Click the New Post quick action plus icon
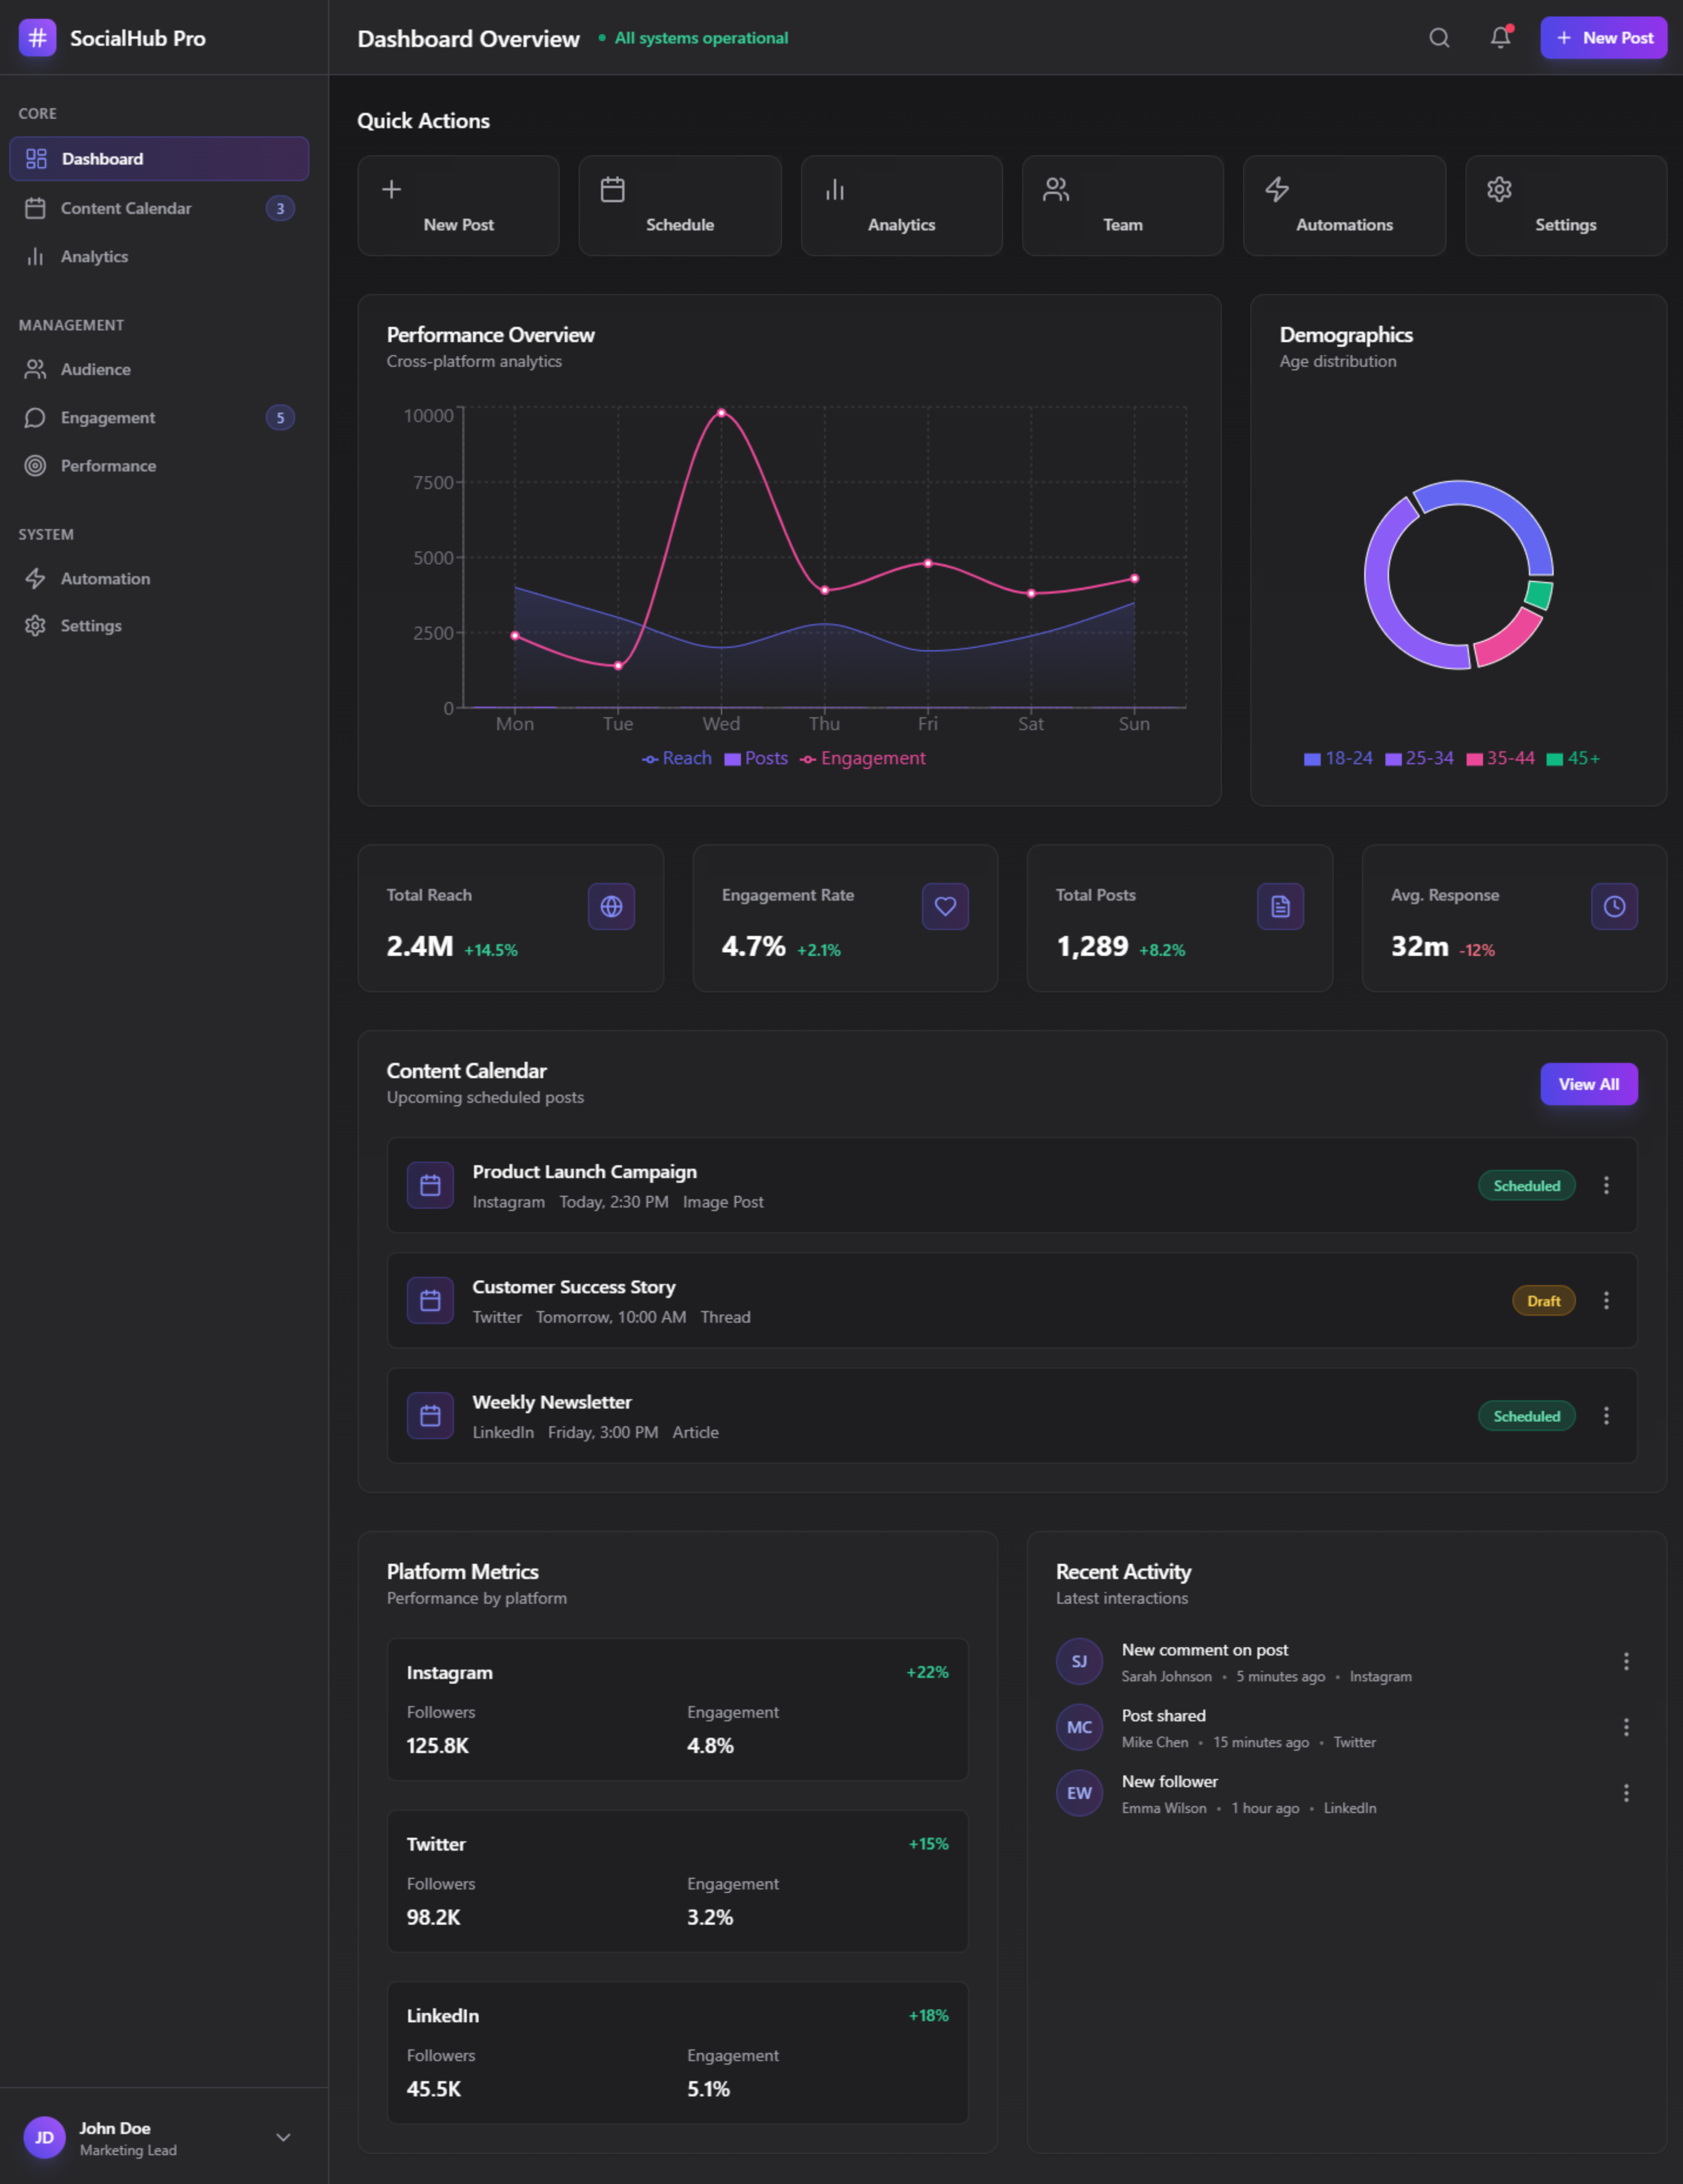This screenshot has height=2184, width=1683. 392,189
